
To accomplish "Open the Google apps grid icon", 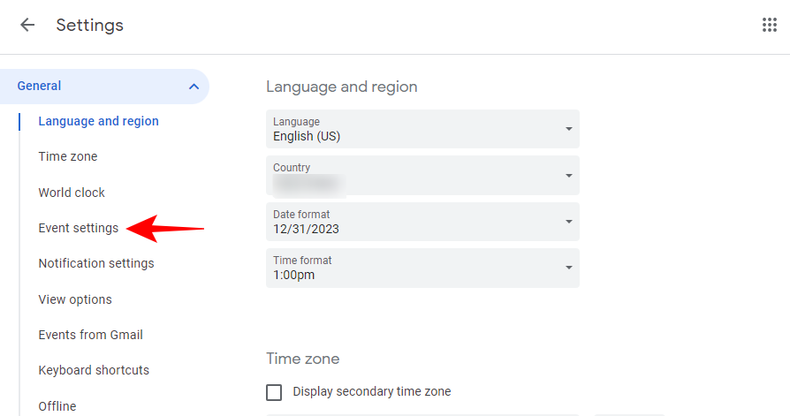I will click(x=770, y=25).
